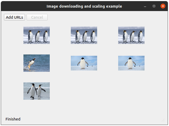Click the window title text in the title bar
This screenshot has height=126, width=169.
pyautogui.click(x=84, y=6)
